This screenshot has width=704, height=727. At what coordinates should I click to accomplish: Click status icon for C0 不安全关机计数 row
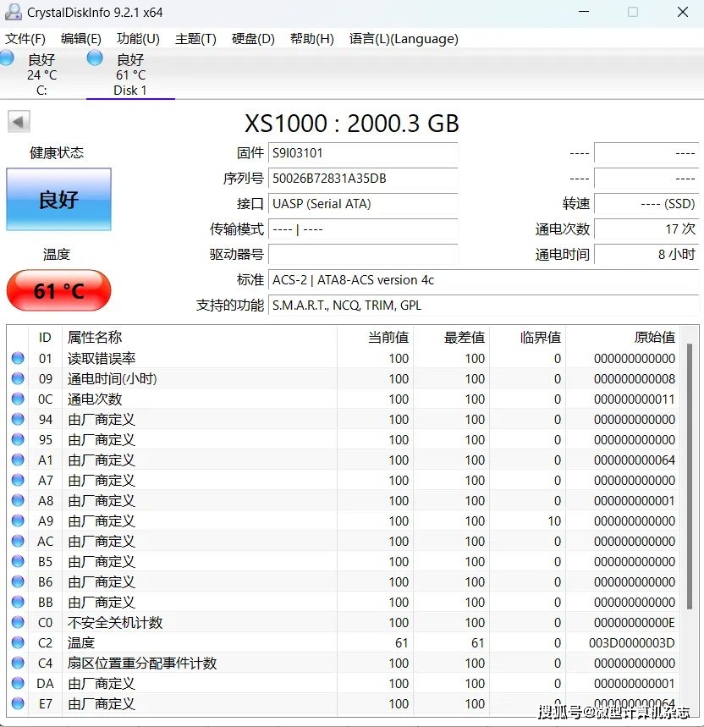(18, 623)
